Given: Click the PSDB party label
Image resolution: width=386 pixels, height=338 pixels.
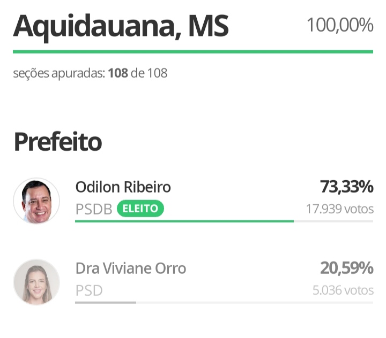Looking at the screenshot, I should pyautogui.click(x=94, y=209).
